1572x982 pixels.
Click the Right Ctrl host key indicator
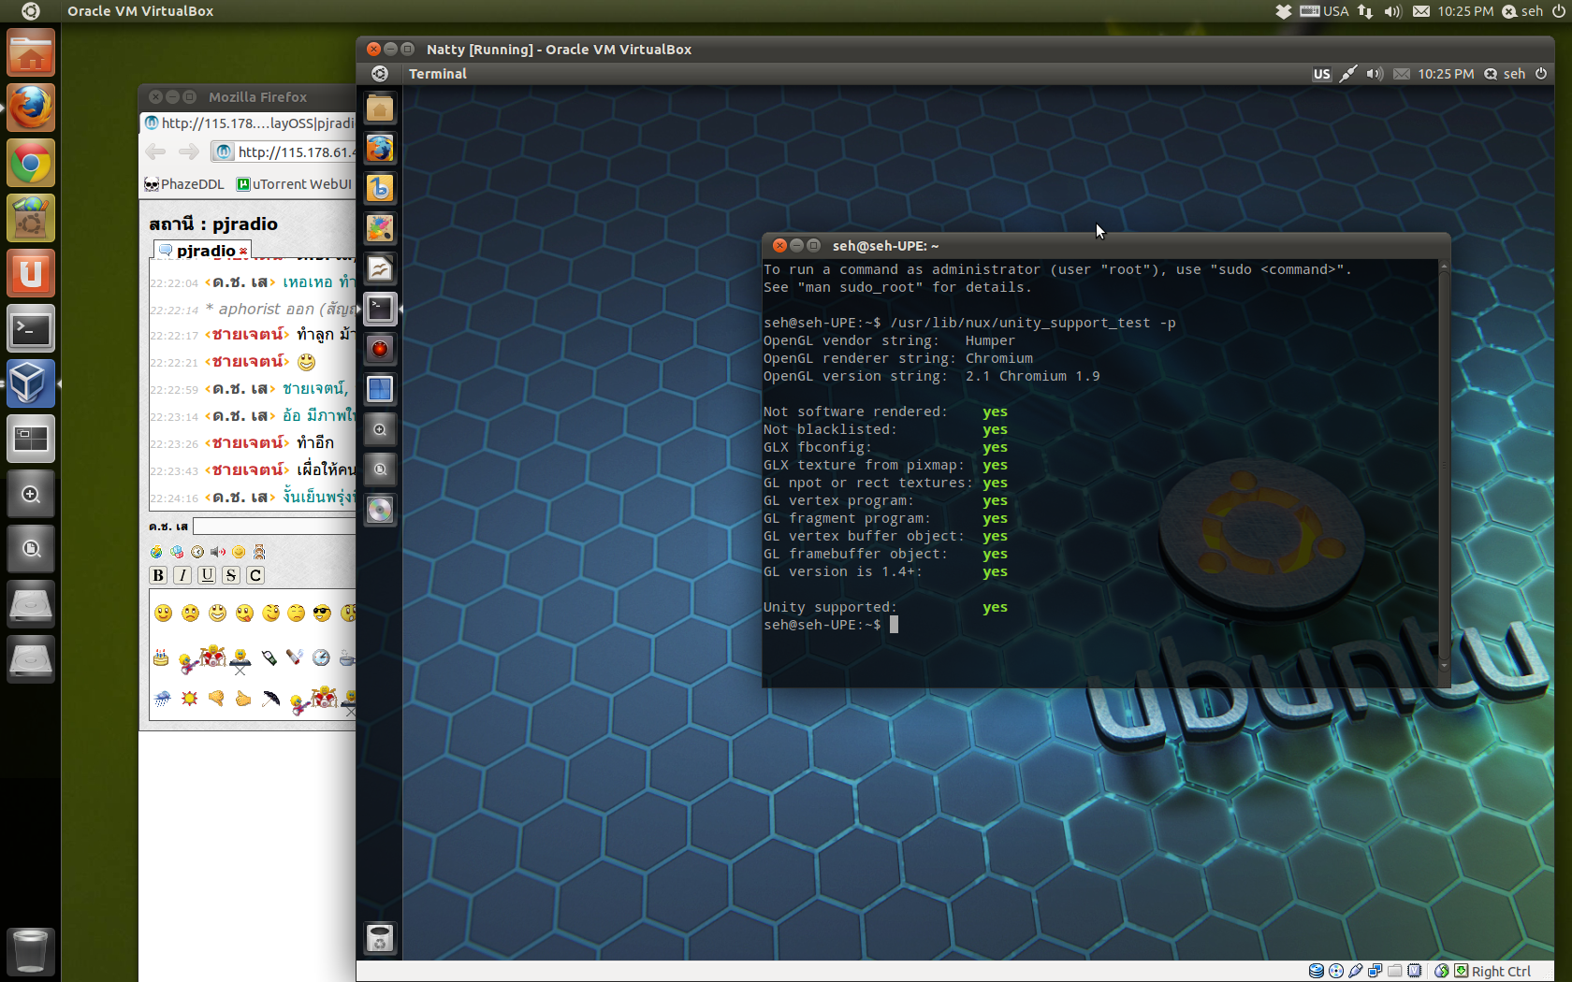1501,971
